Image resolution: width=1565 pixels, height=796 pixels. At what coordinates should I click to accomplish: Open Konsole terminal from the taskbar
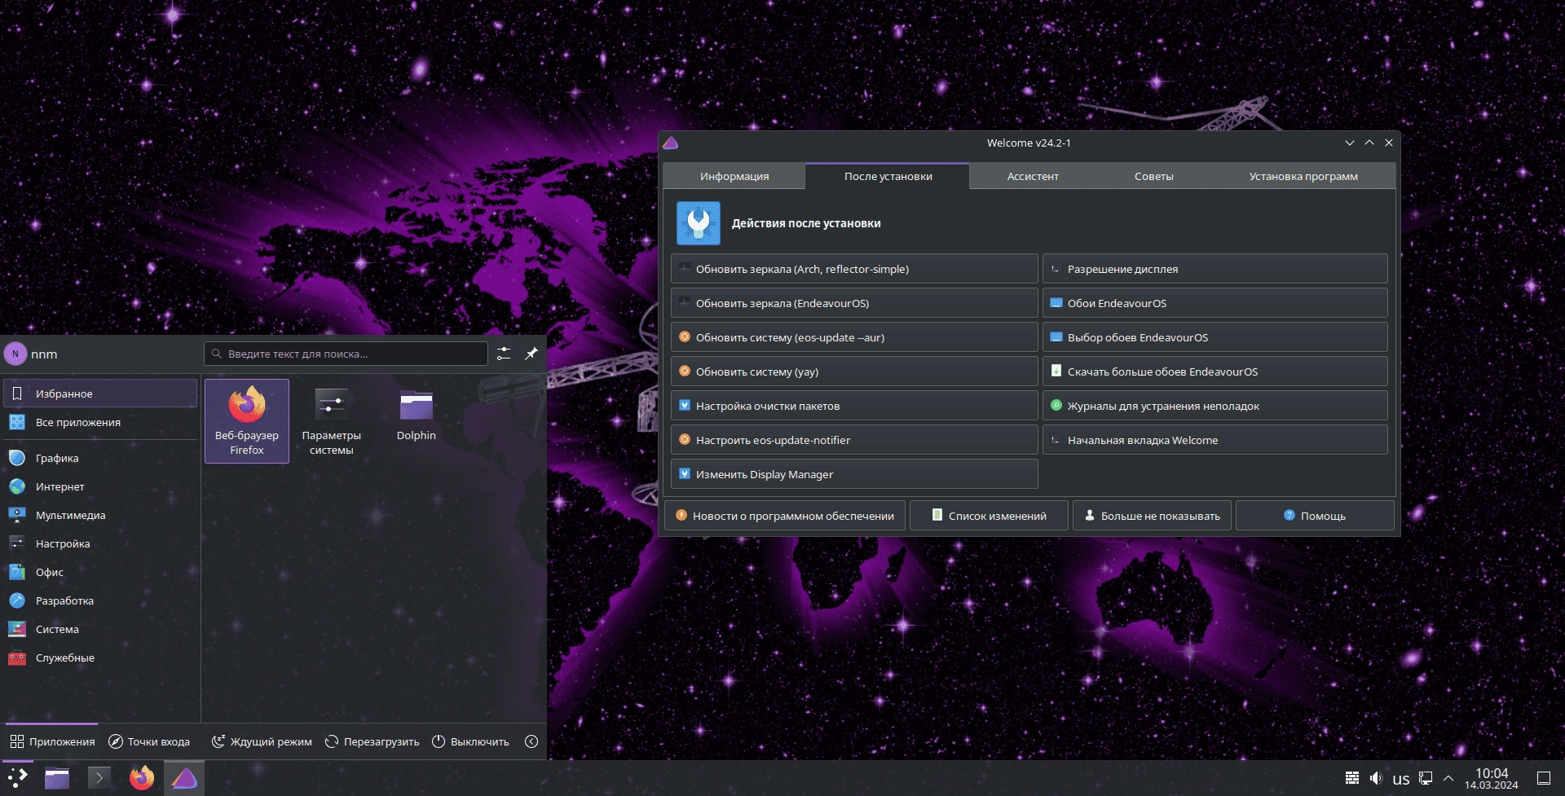click(99, 778)
